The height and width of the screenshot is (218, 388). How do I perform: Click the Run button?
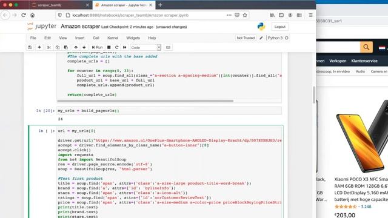(97, 47)
